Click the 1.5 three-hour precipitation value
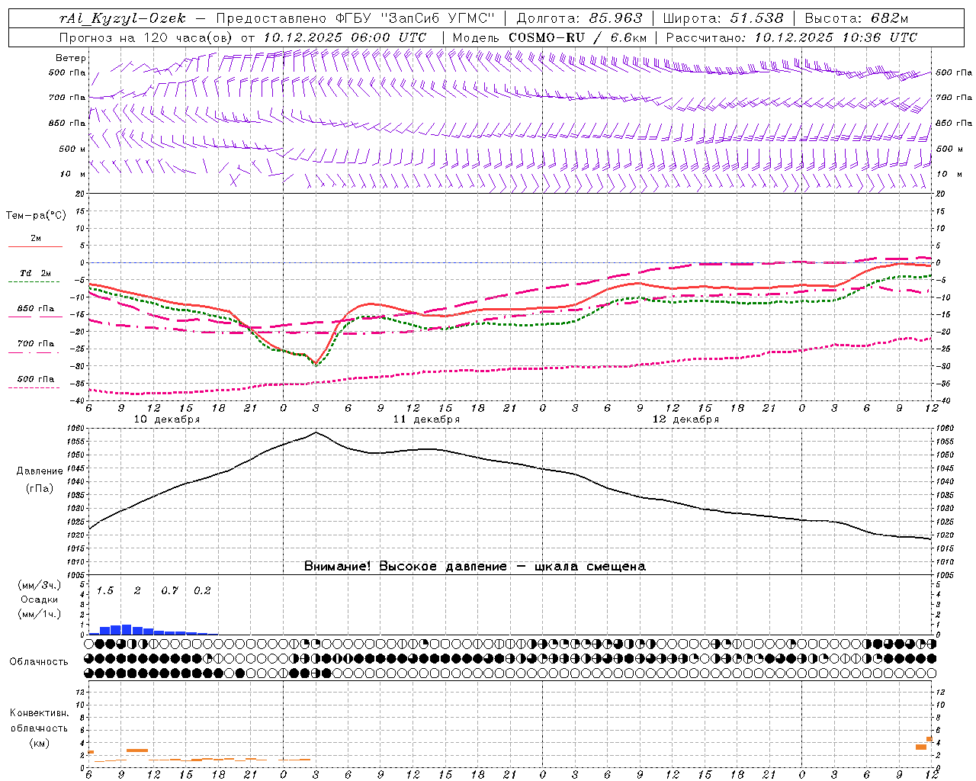The image size is (976, 781). click(104, 590)
